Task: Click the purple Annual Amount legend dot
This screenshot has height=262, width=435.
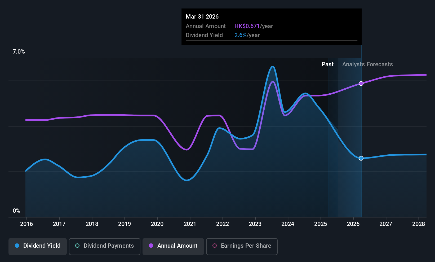Action: tap(151, 246)
